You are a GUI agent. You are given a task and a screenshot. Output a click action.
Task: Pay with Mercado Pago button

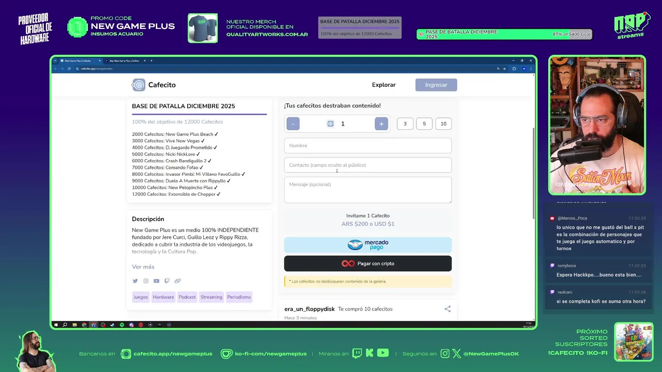[x=368, y=245]
